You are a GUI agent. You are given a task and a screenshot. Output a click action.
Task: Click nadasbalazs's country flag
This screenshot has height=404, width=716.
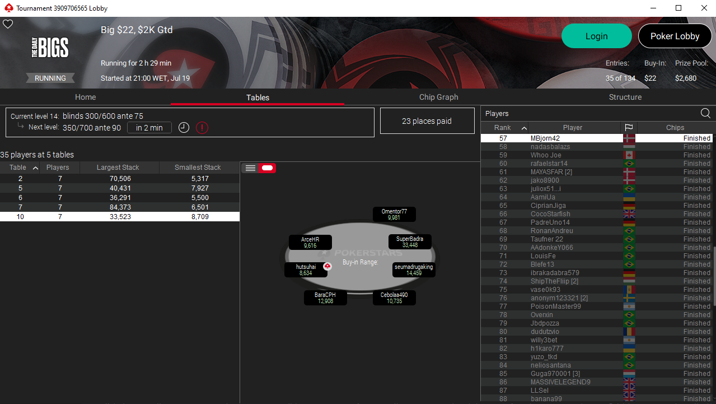click(x=629, y=147)
